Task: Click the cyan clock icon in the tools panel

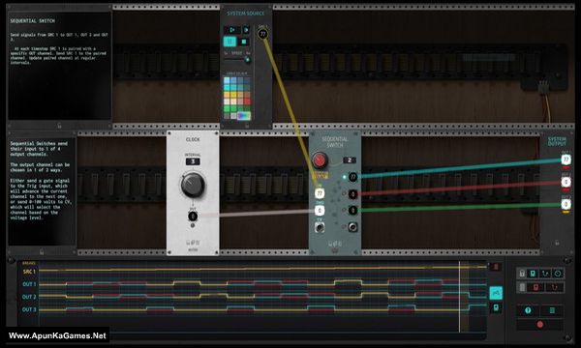Action: 558,274
